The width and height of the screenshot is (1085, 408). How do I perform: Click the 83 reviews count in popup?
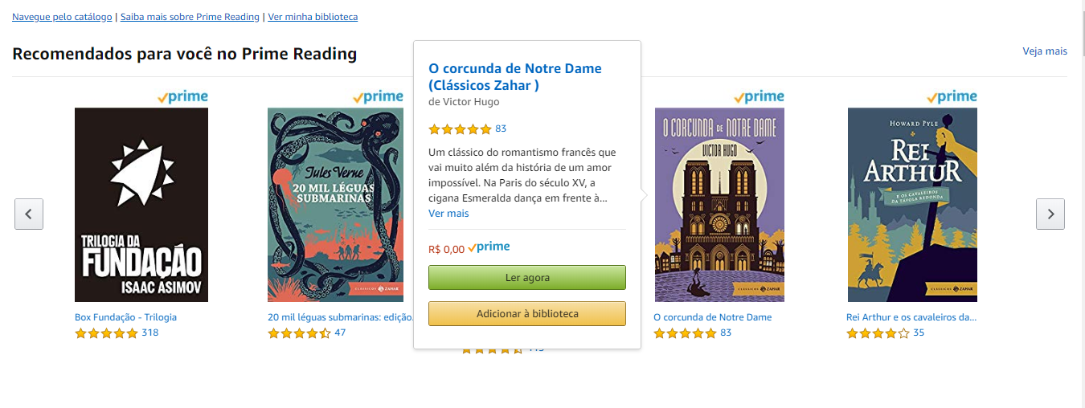(x=501, y=129)
